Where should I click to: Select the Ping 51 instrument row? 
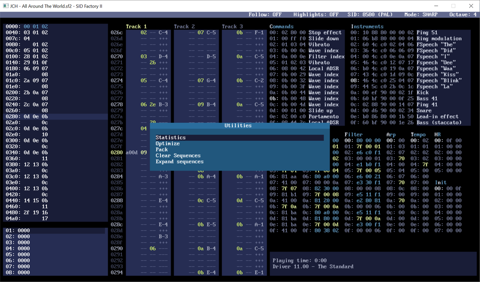pyautogui.click(x=410, y=32)
